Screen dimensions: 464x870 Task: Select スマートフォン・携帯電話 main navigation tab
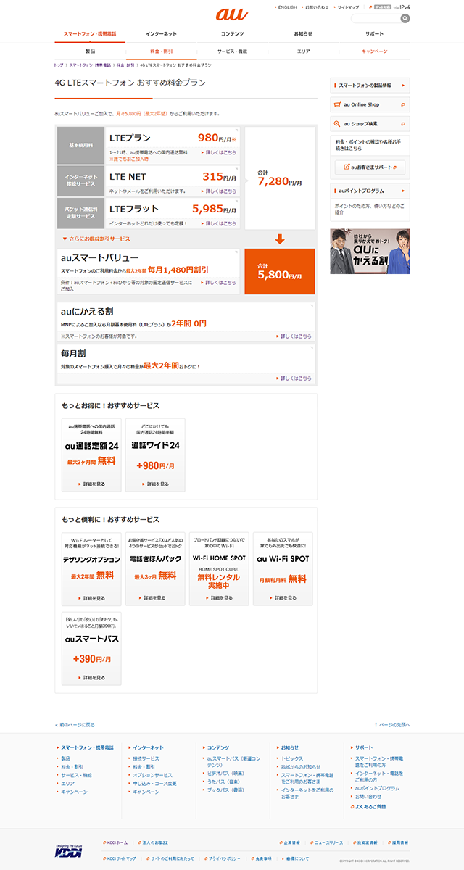tap(90, 34)
